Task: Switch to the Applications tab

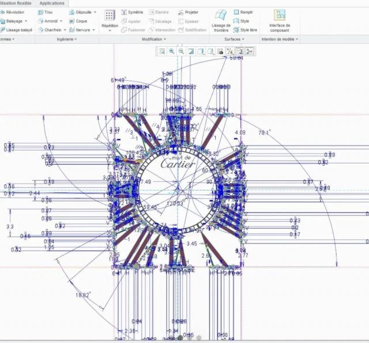Action: coord(52,3)
